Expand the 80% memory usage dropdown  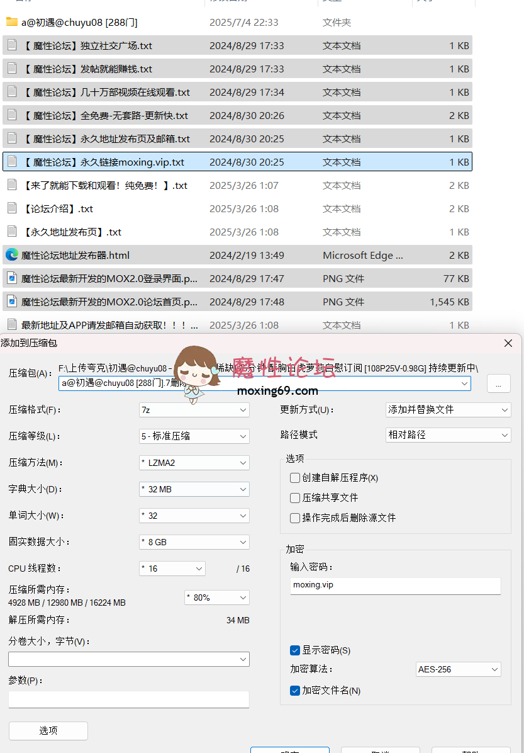pos(217,597)
